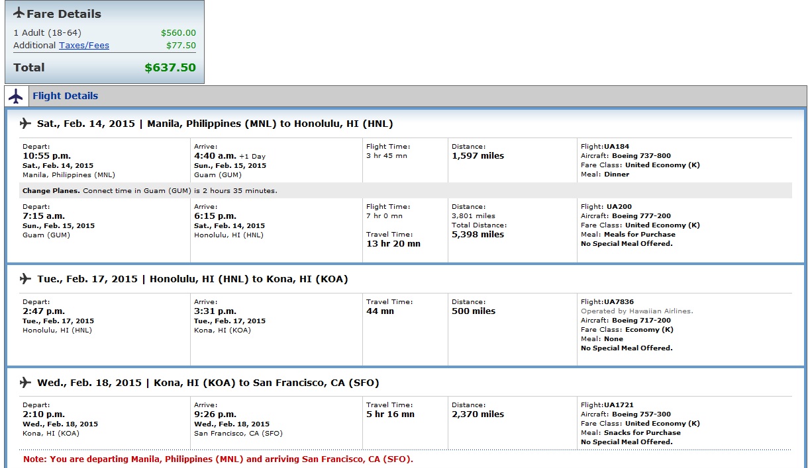Open the Taxes/Fees link
The width and height of the screenshot is (808, 468).
click(84, 46)
